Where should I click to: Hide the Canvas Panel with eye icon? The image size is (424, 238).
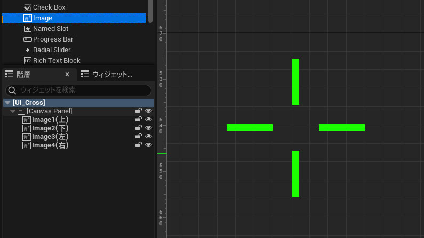pos(148,111)
